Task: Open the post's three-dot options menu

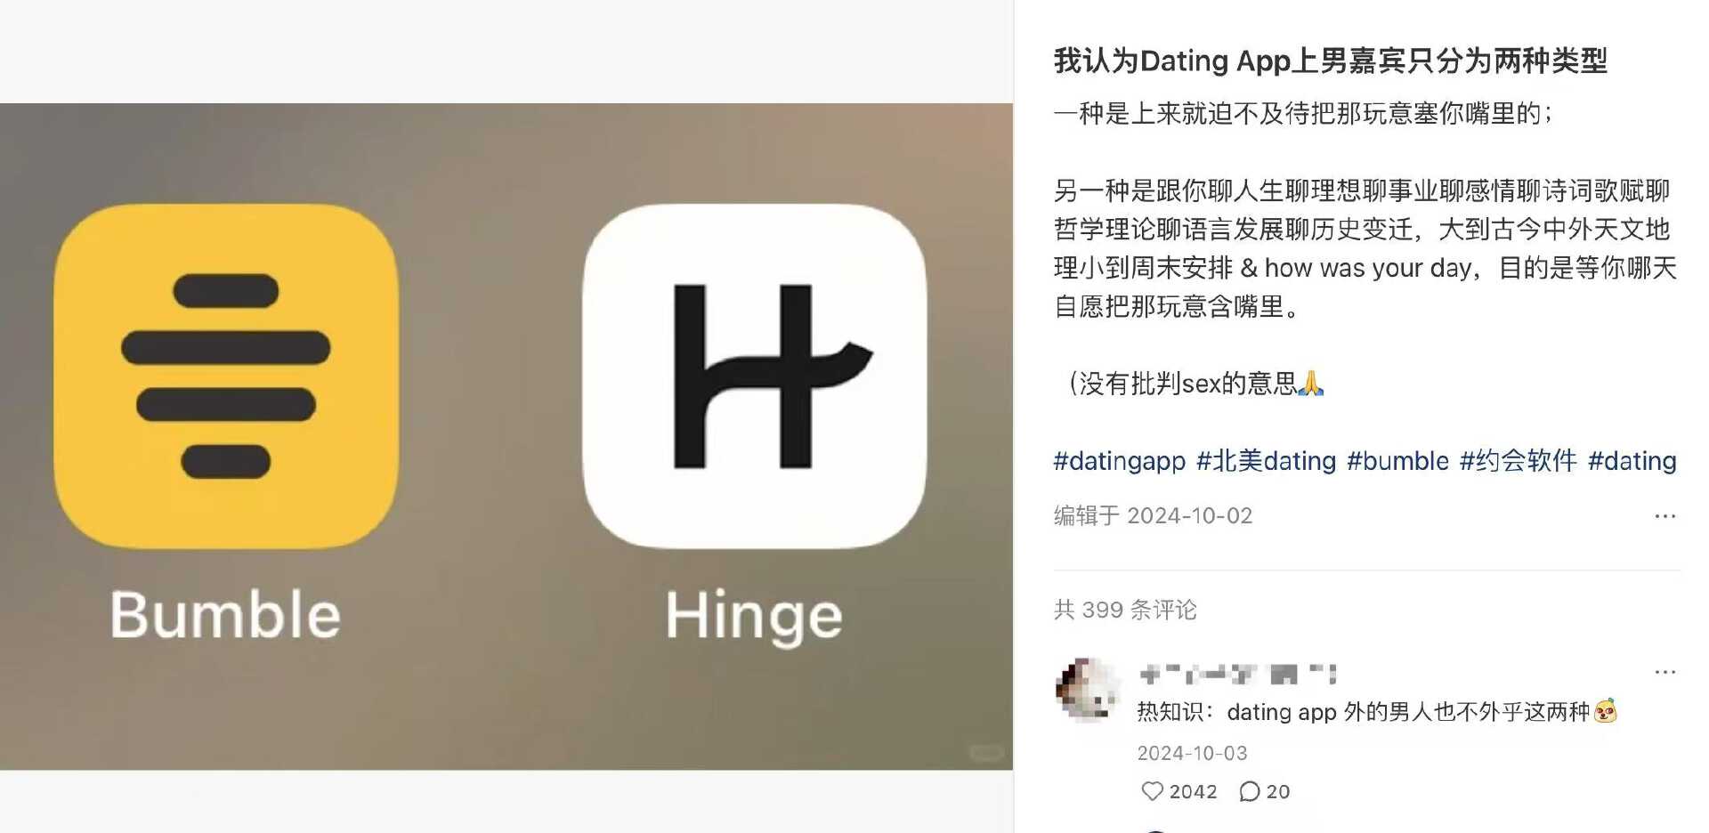Action: pyautogui.click(x=1664, y=516)
